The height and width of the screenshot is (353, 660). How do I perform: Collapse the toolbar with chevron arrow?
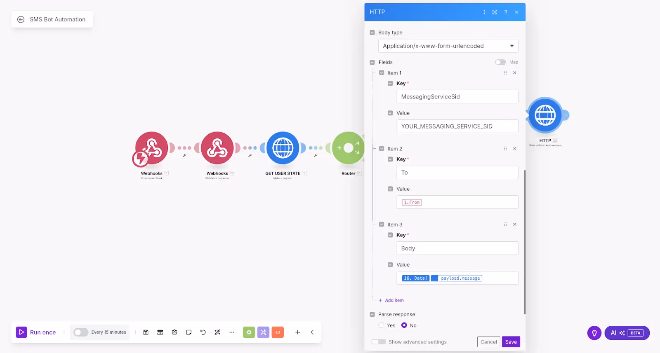point(312,332)
